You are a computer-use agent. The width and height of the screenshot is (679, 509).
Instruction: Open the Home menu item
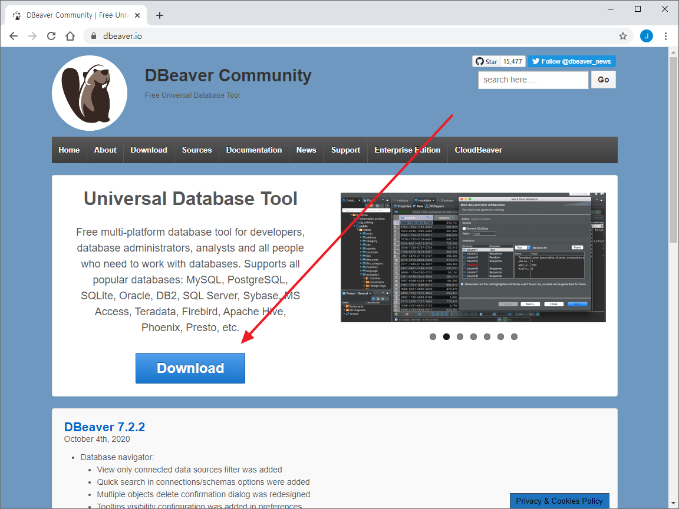70,150
